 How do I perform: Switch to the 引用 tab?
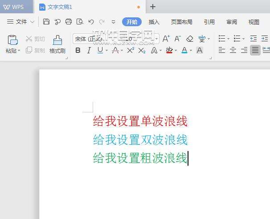tap(209, 22)
